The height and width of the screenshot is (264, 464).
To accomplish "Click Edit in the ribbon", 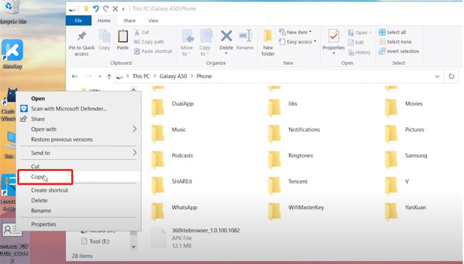I will click(356, 42).
